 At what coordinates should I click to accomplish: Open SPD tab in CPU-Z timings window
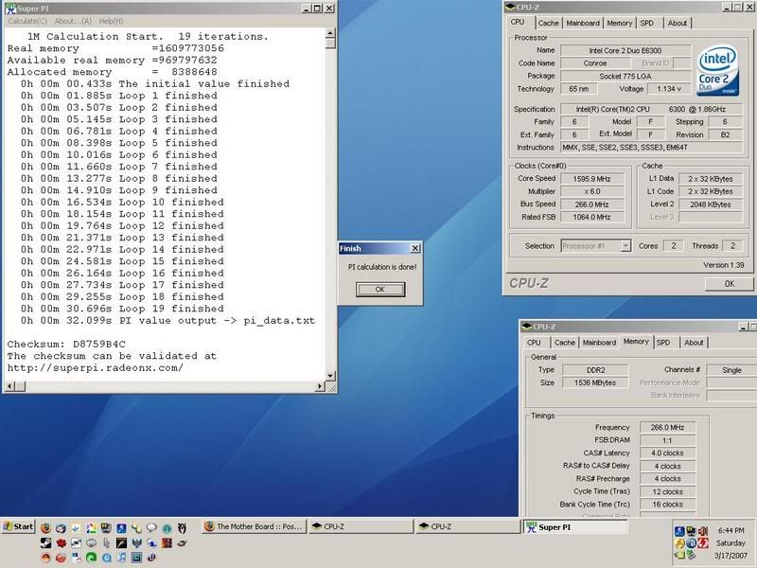click(663, 343)
